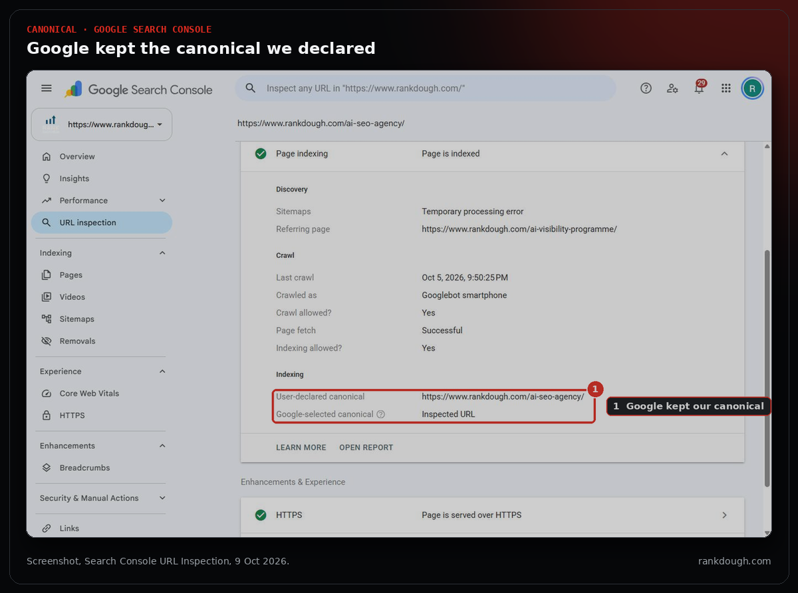Open the hamburger main menu
Screen dimensions: 798x593
tap(46, 88)
